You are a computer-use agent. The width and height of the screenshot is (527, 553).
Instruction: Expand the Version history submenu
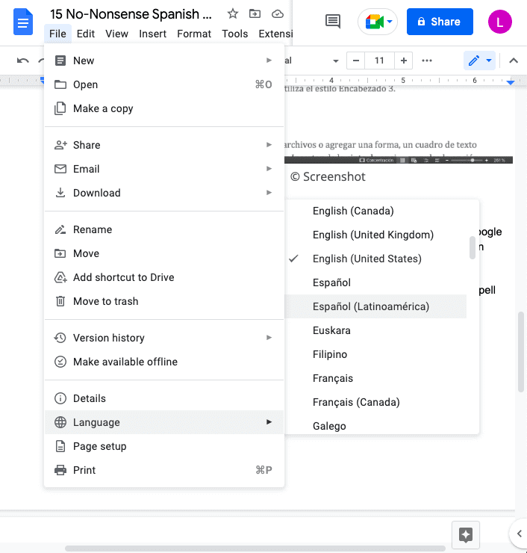164,338
